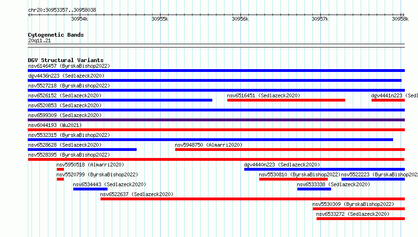418x237 pixels.
Task: Click the blue bar of dgv4440n223
Action: (325, 169)
